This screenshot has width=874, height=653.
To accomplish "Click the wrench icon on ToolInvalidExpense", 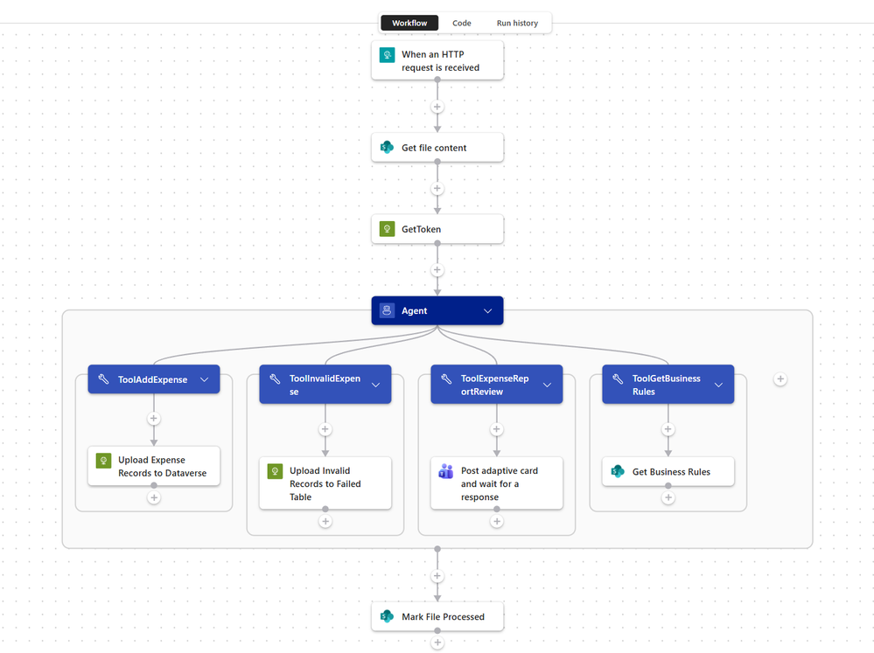I will (x=275, y=379).
